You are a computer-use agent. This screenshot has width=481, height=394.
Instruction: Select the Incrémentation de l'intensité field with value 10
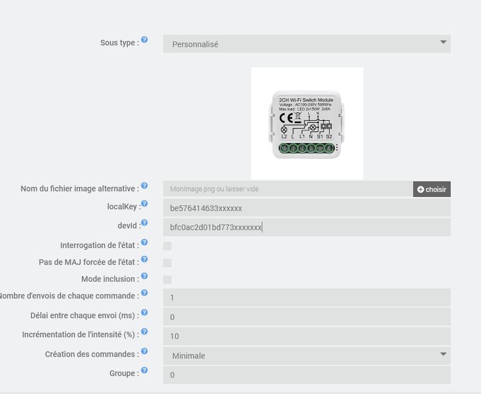point(307,336)
